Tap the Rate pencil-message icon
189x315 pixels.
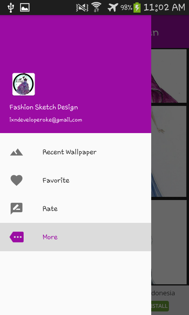pos(17,209)
